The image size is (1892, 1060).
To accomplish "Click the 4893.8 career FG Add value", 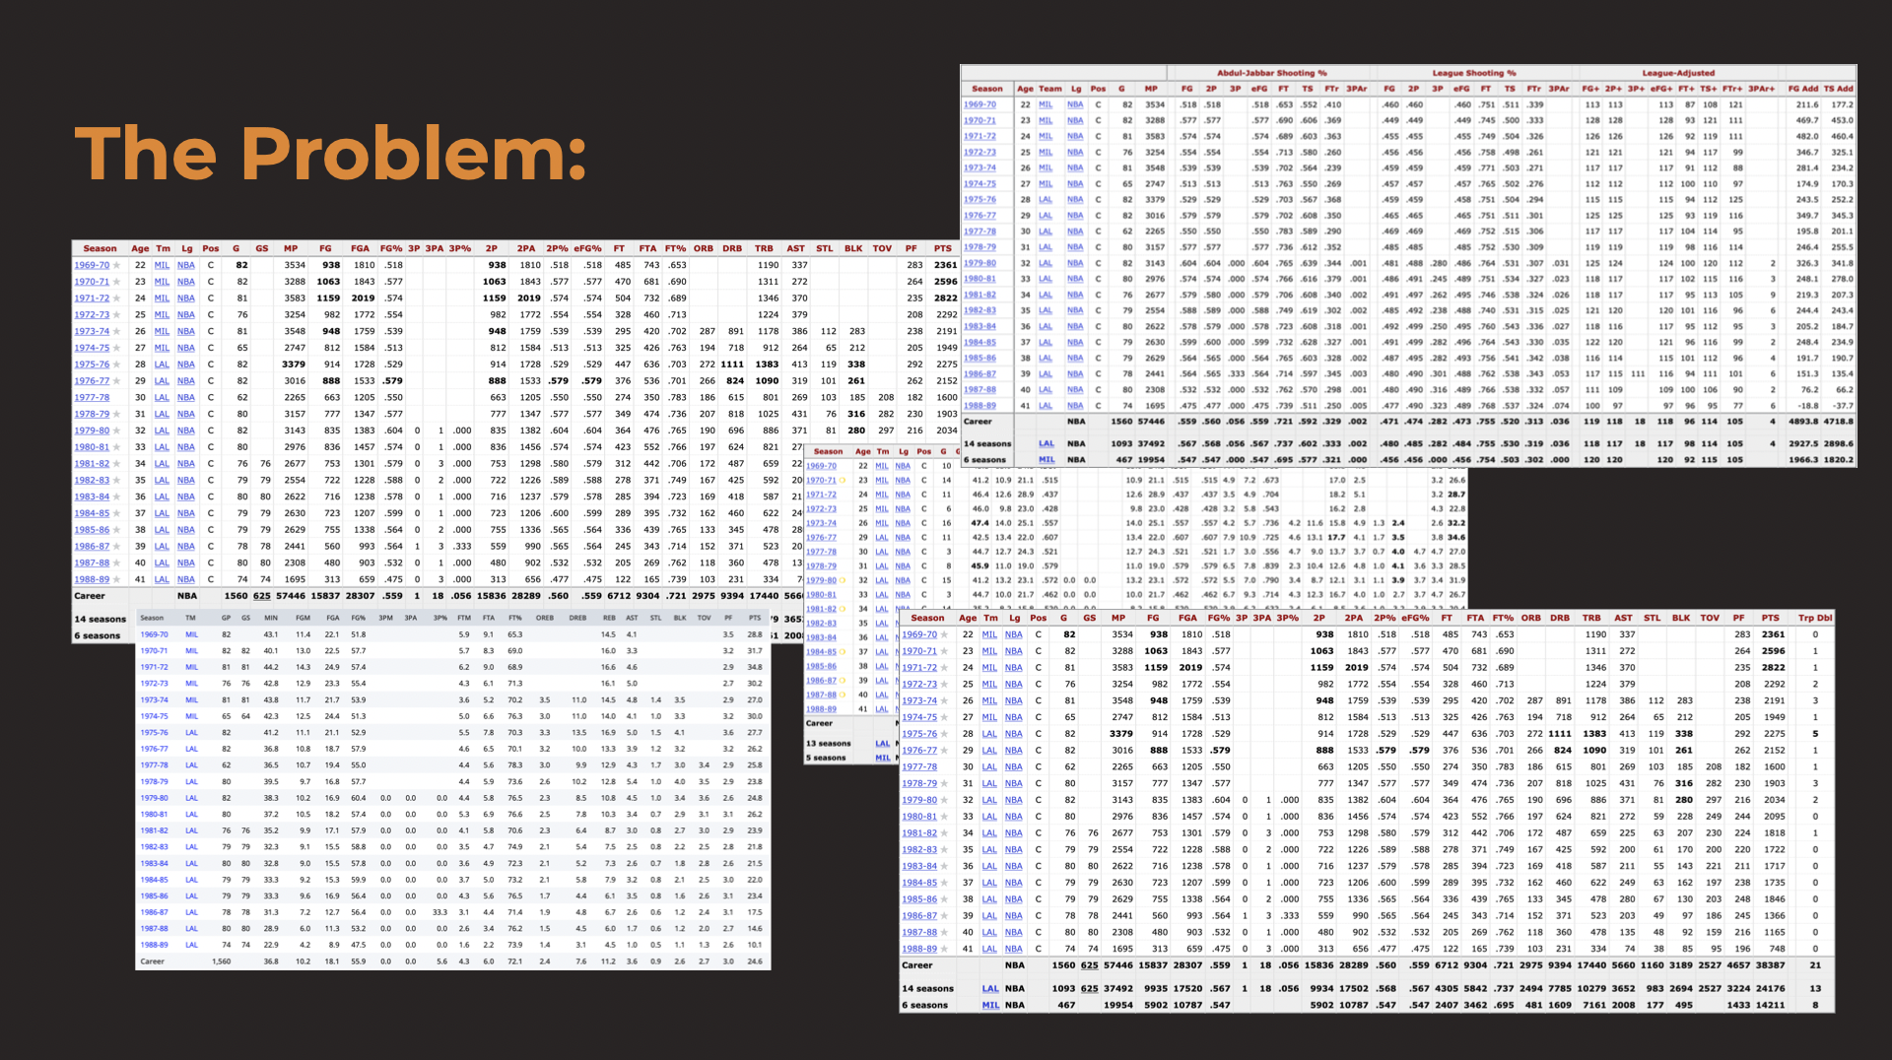I will [1803, 422].
